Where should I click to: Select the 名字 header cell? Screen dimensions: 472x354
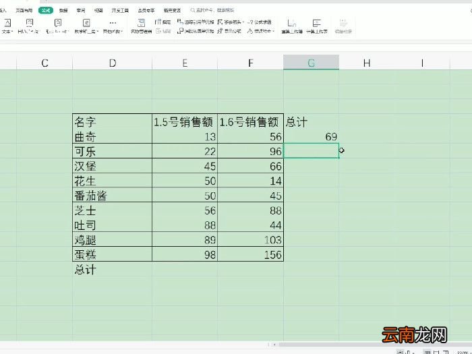113,121
